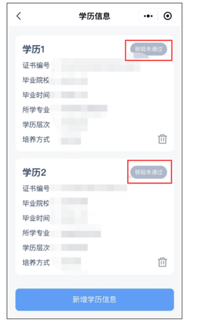Tap the mini-program close circle icon
The width and height of the screenshot is (202, 321).
(167, 16)
